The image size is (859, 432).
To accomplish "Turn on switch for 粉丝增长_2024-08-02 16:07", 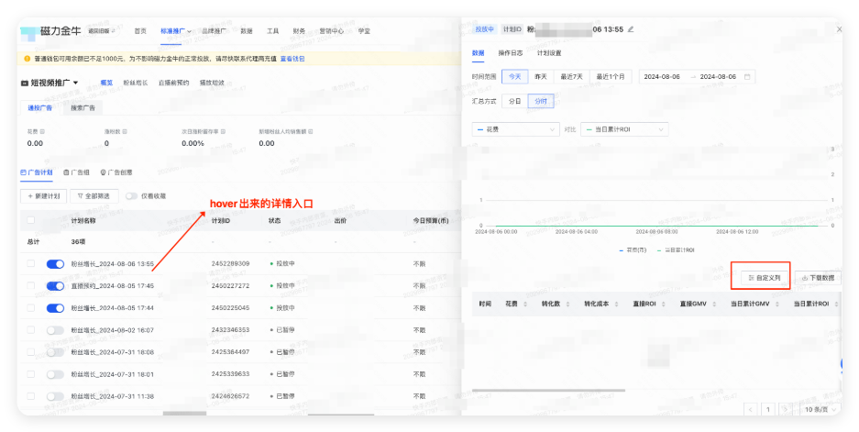I will 55,330.
